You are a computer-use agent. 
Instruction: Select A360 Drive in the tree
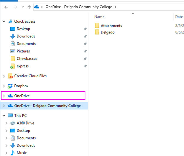(25, 123)
